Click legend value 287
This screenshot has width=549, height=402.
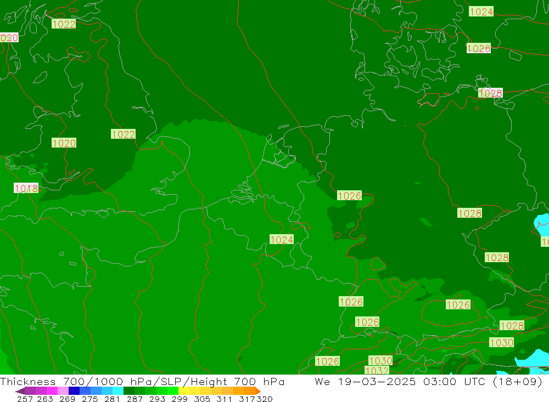[135, 399]
